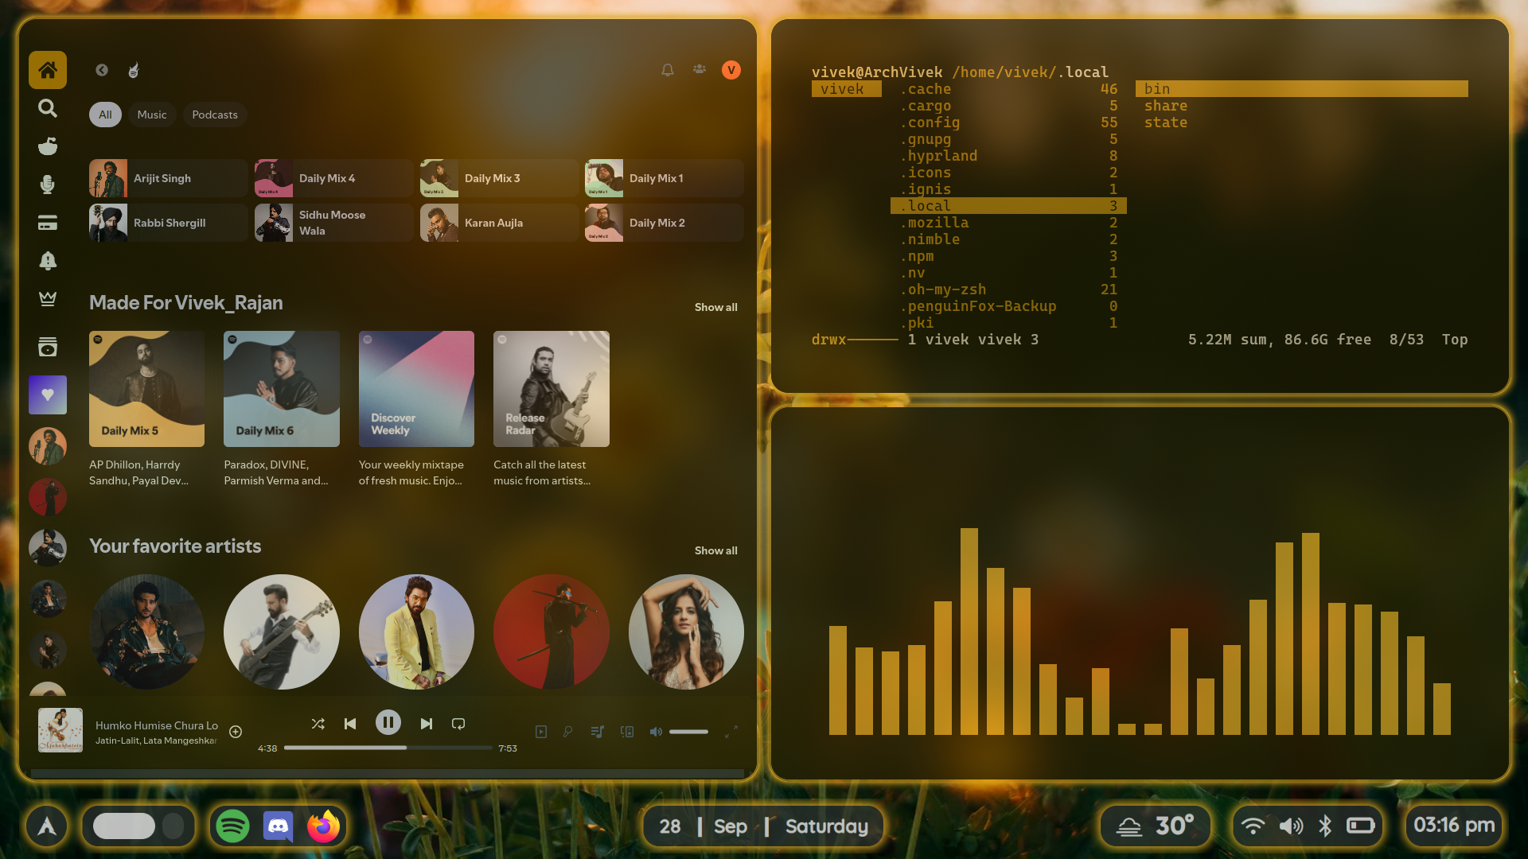1528x859 pixels.
Task: Show all Made For Vivek_Rajan
Action: [716, 307]
